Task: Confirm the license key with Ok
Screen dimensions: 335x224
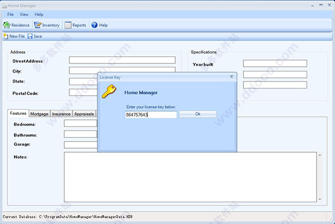Action: [198, 114]
